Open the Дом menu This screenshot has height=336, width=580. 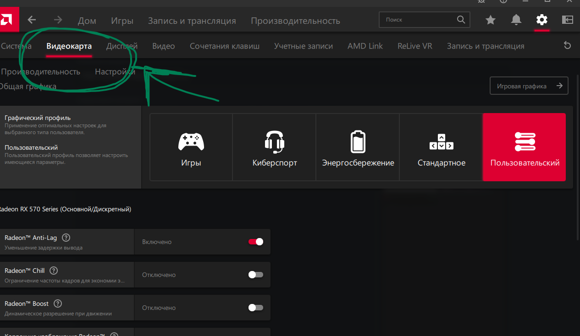click(87, 21)
